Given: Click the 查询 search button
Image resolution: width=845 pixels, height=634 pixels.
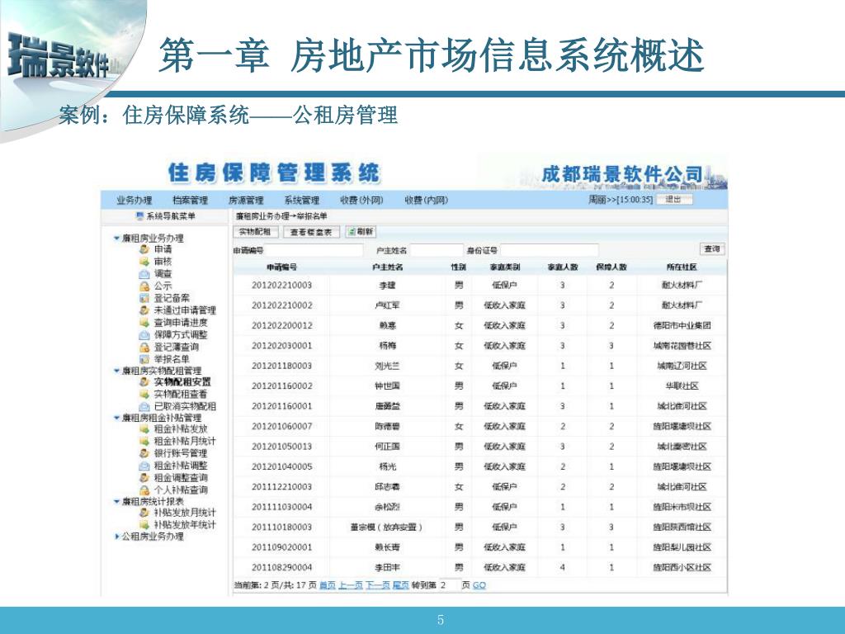Looking at the screenshot, I should [712, 249].
